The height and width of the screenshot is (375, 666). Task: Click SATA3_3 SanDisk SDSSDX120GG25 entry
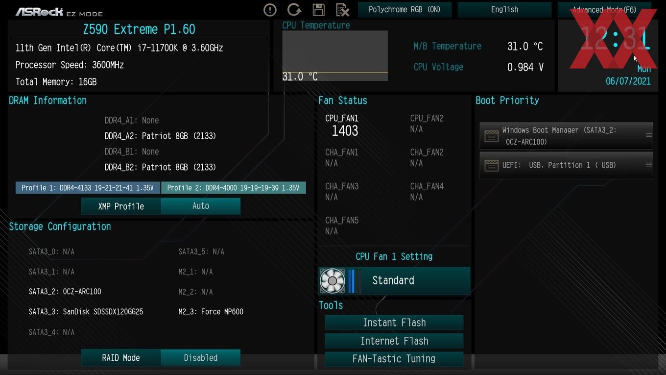[x=86, y=312]
